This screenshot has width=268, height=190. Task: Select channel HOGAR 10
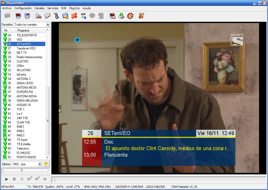point(24,105)
